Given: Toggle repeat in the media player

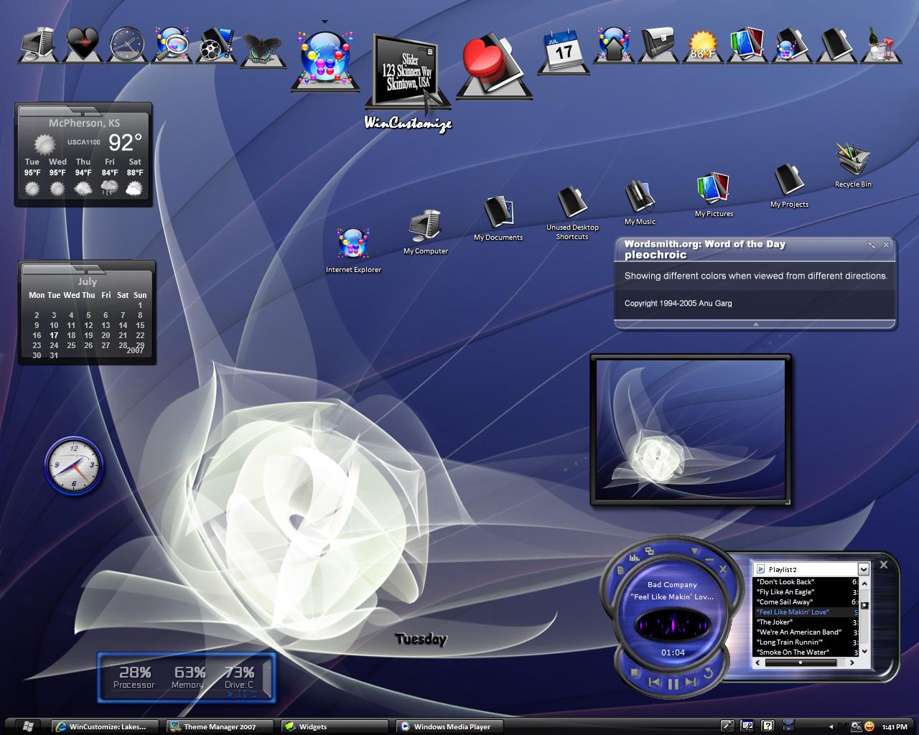Looking at the screenshot, I should point(708,673).
